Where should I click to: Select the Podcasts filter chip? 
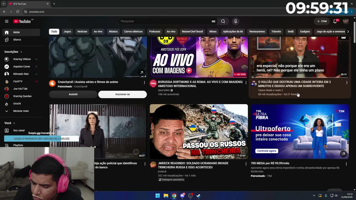[x=155, y=32]
